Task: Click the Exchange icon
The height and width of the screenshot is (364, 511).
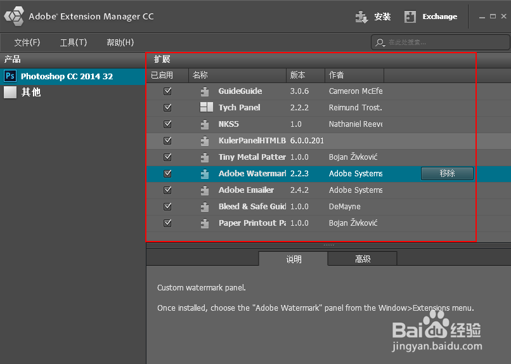Action: [410, 16]
